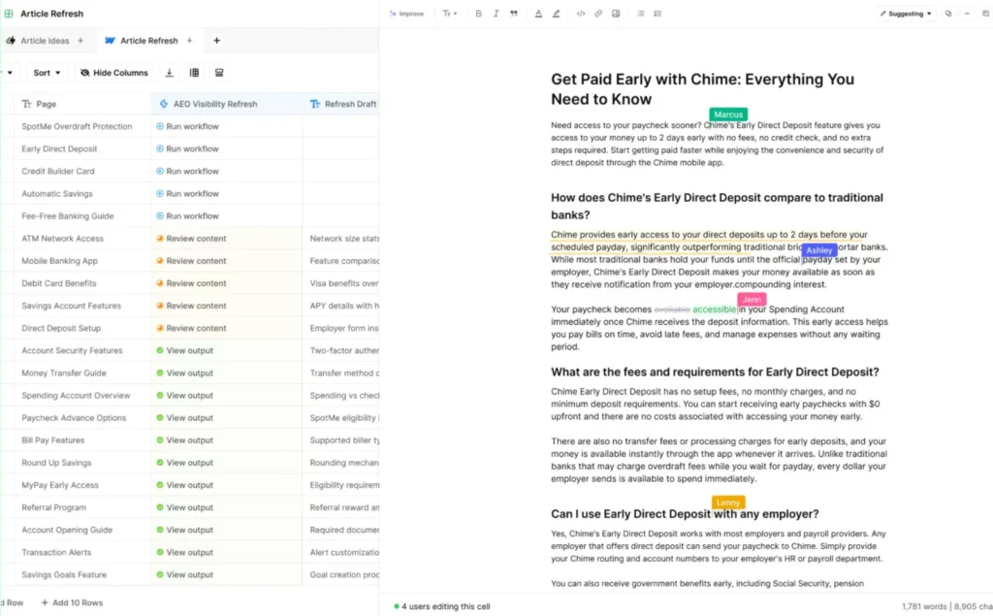This screenshot has height=616, width=993.
Task: View output for MyPay Early Access
Action: point(185,485)
